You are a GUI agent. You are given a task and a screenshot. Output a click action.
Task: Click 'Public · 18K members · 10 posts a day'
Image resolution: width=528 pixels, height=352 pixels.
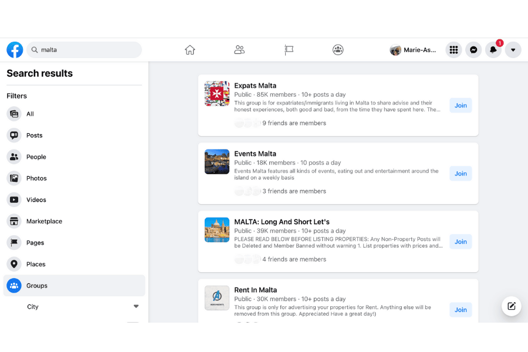click(x=287, y=163)
